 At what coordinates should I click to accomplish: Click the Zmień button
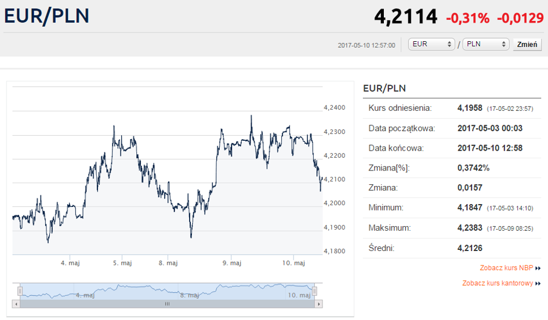pyautogui.click(x=527, y=45)
